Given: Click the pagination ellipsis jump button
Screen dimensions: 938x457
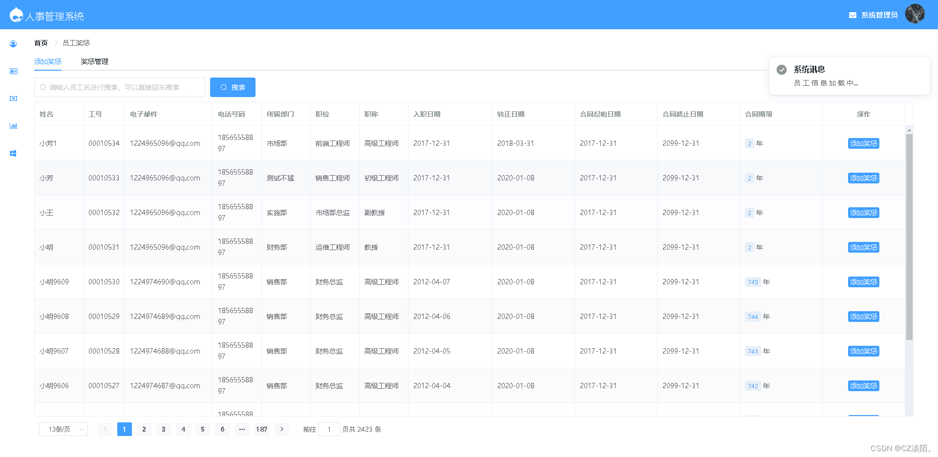Looking at the screenshot, I should [242, 429].
